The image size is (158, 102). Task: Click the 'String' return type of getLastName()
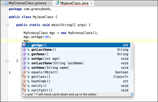pyautogui.click(x=123, y=50)
